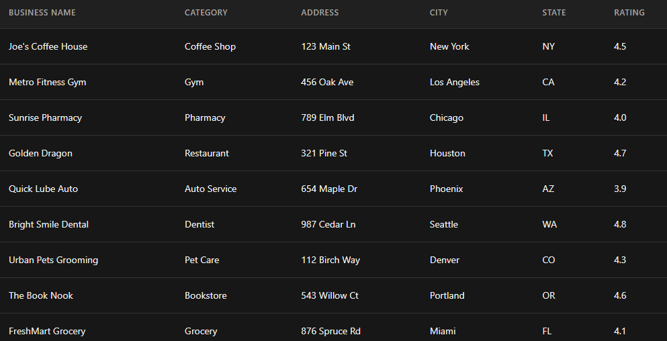Select The Book Nook entry
The width and height of the screenshot is (667, 341).
(x=41, y=296)
